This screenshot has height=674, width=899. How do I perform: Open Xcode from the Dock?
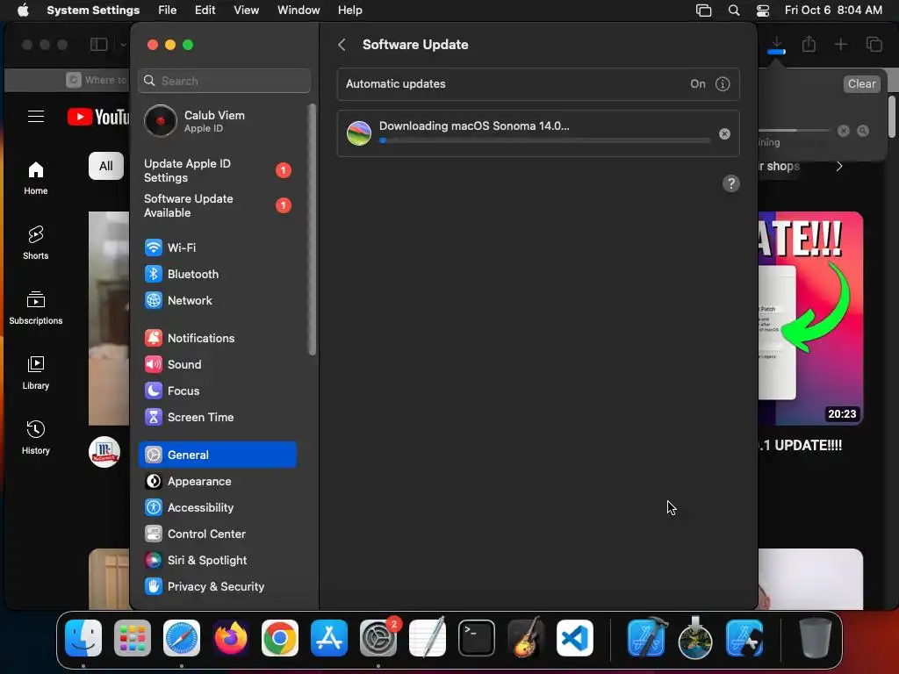click(647, 638)
